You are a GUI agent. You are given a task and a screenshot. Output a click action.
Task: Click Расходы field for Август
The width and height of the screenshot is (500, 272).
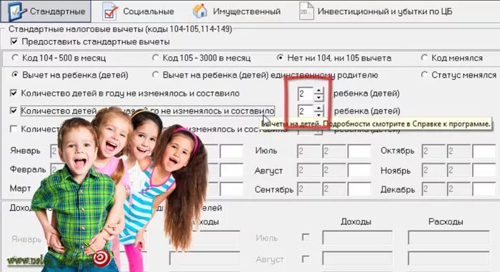449,258
